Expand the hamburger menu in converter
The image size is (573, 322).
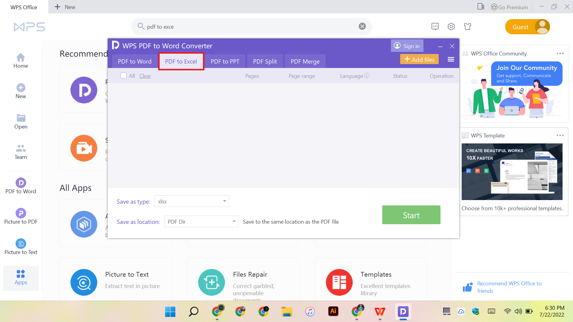(451, 59)
